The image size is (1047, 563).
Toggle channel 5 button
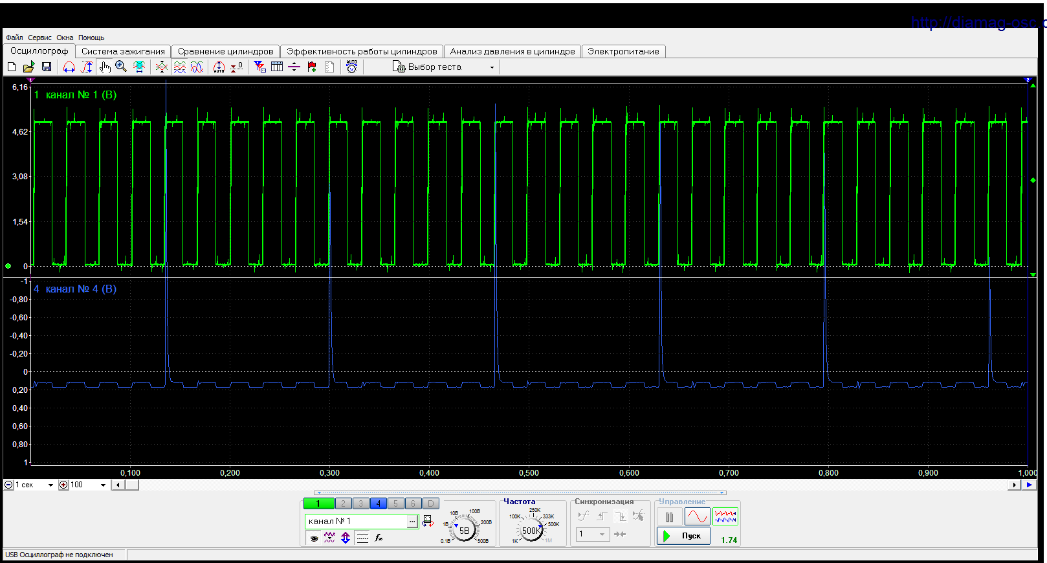(396, 503)
